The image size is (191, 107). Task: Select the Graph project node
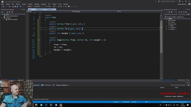click(x=170, y=19)
